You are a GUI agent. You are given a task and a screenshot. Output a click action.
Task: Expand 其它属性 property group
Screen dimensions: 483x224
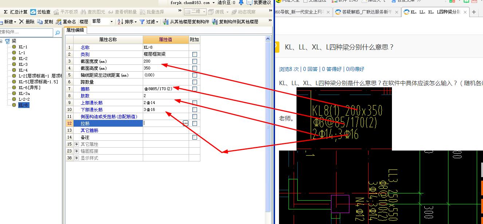point(76,144)
